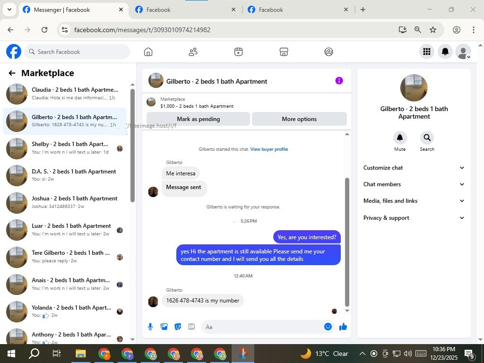This screenshot has width=484, height=363.
Task: Open the Windows Start menu
Action: click(11, 354)
